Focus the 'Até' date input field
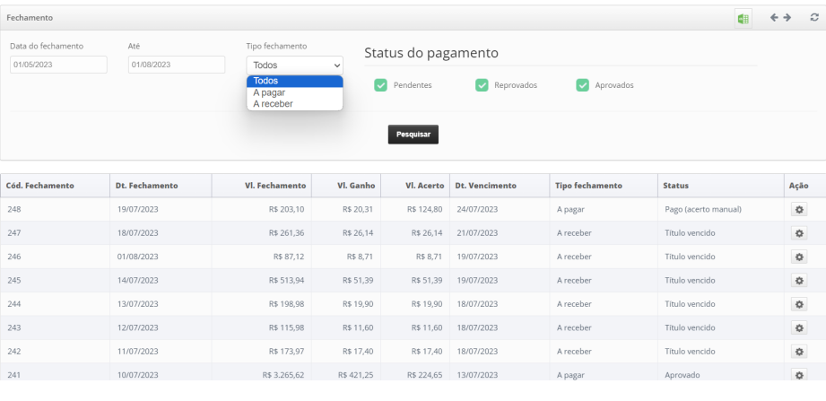 click(x=177, y=65)
